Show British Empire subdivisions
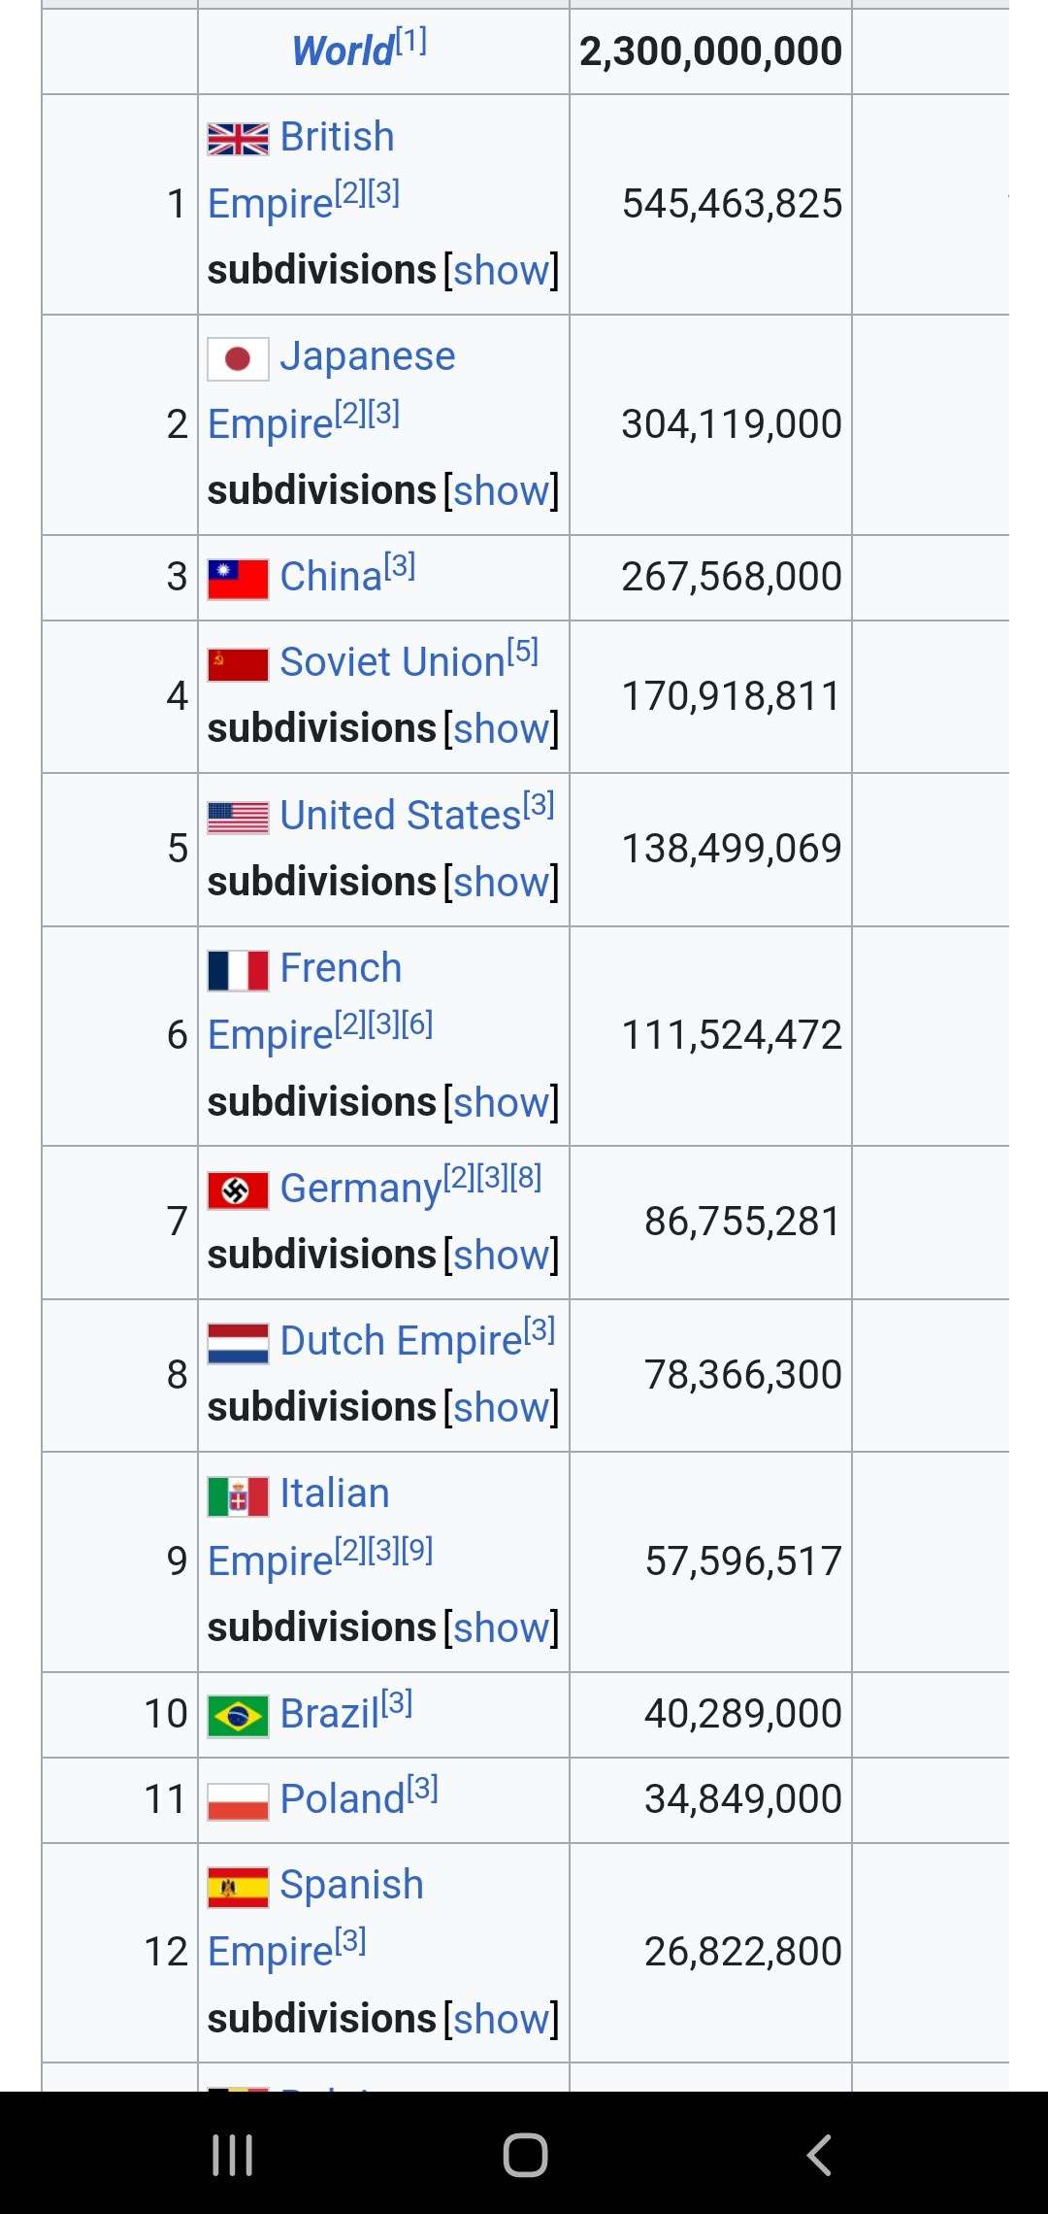1048x2214 pixels. coord(501,271)
